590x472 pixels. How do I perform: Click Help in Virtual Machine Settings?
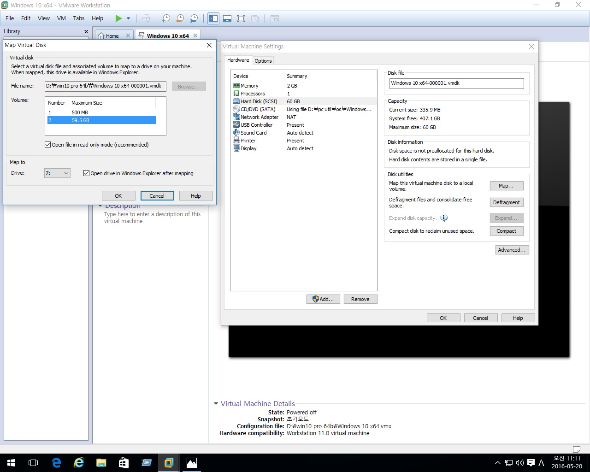[x=518, y=318]
